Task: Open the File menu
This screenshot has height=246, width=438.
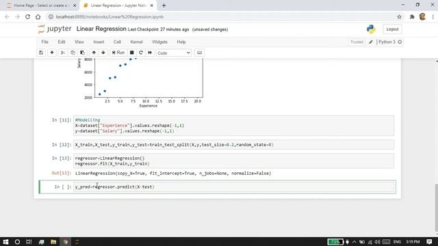Action: click(x=45, y=42)
